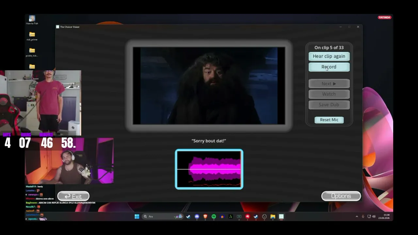The image size is (418, 235).
Task: Launch Brave browser from the taskbar
Action: (x=205, y=216)
